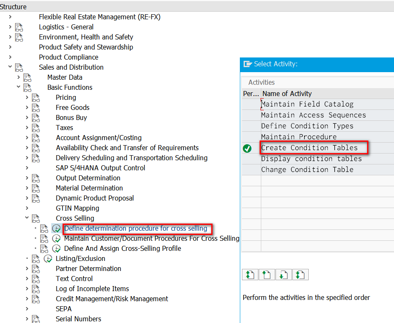
Task: Collapse the Cross Selling node
Action: coord(27,218)
